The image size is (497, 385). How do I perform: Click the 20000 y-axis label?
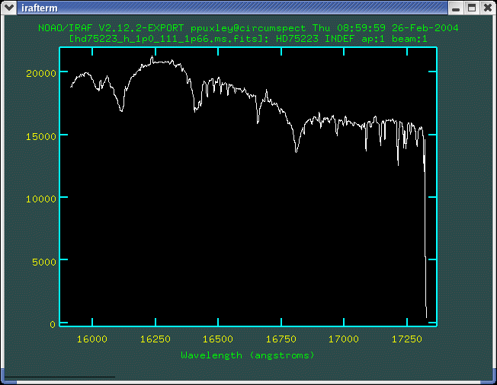coord(41,73)
